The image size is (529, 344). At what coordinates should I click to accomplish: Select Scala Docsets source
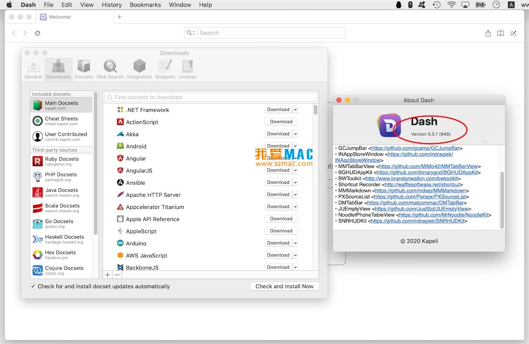(x=61, y=208)
